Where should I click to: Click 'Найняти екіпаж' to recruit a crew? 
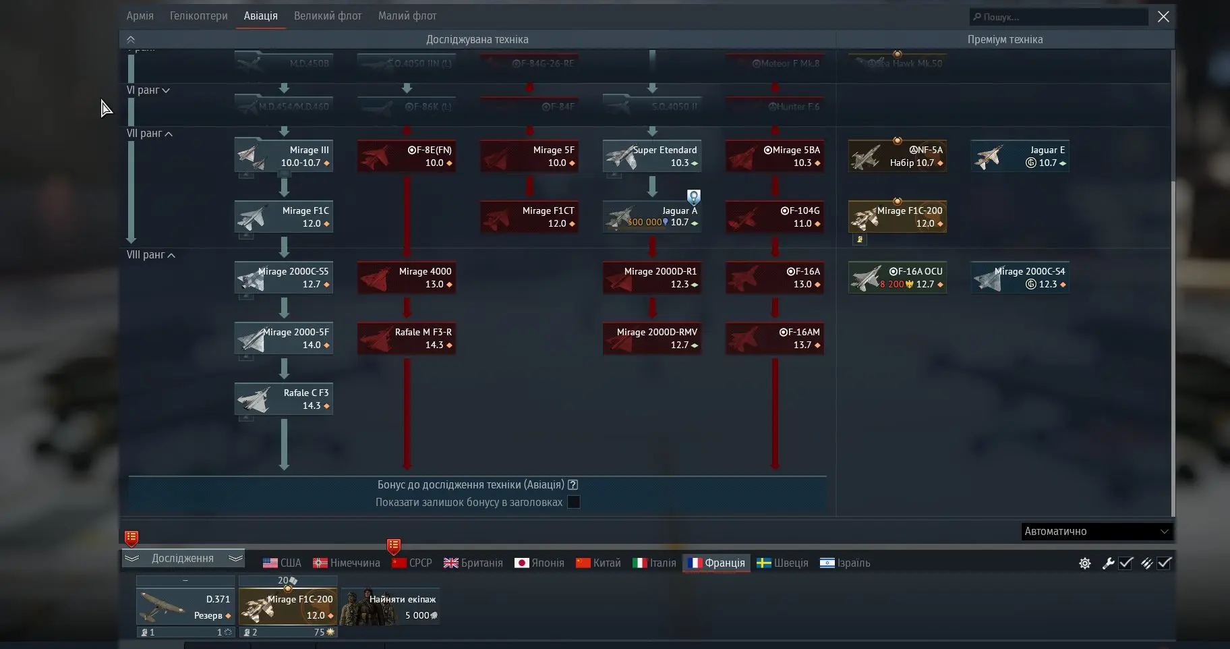click(390, 607)
